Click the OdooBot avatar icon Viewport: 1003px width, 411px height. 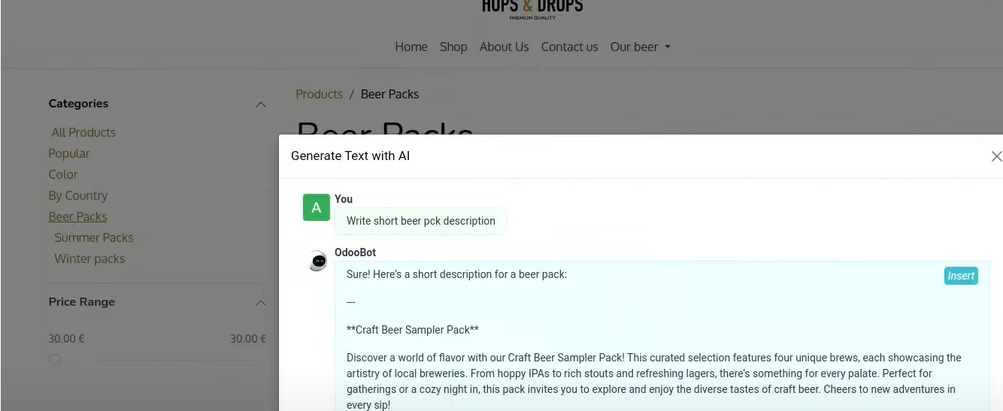tap(318, 261)
